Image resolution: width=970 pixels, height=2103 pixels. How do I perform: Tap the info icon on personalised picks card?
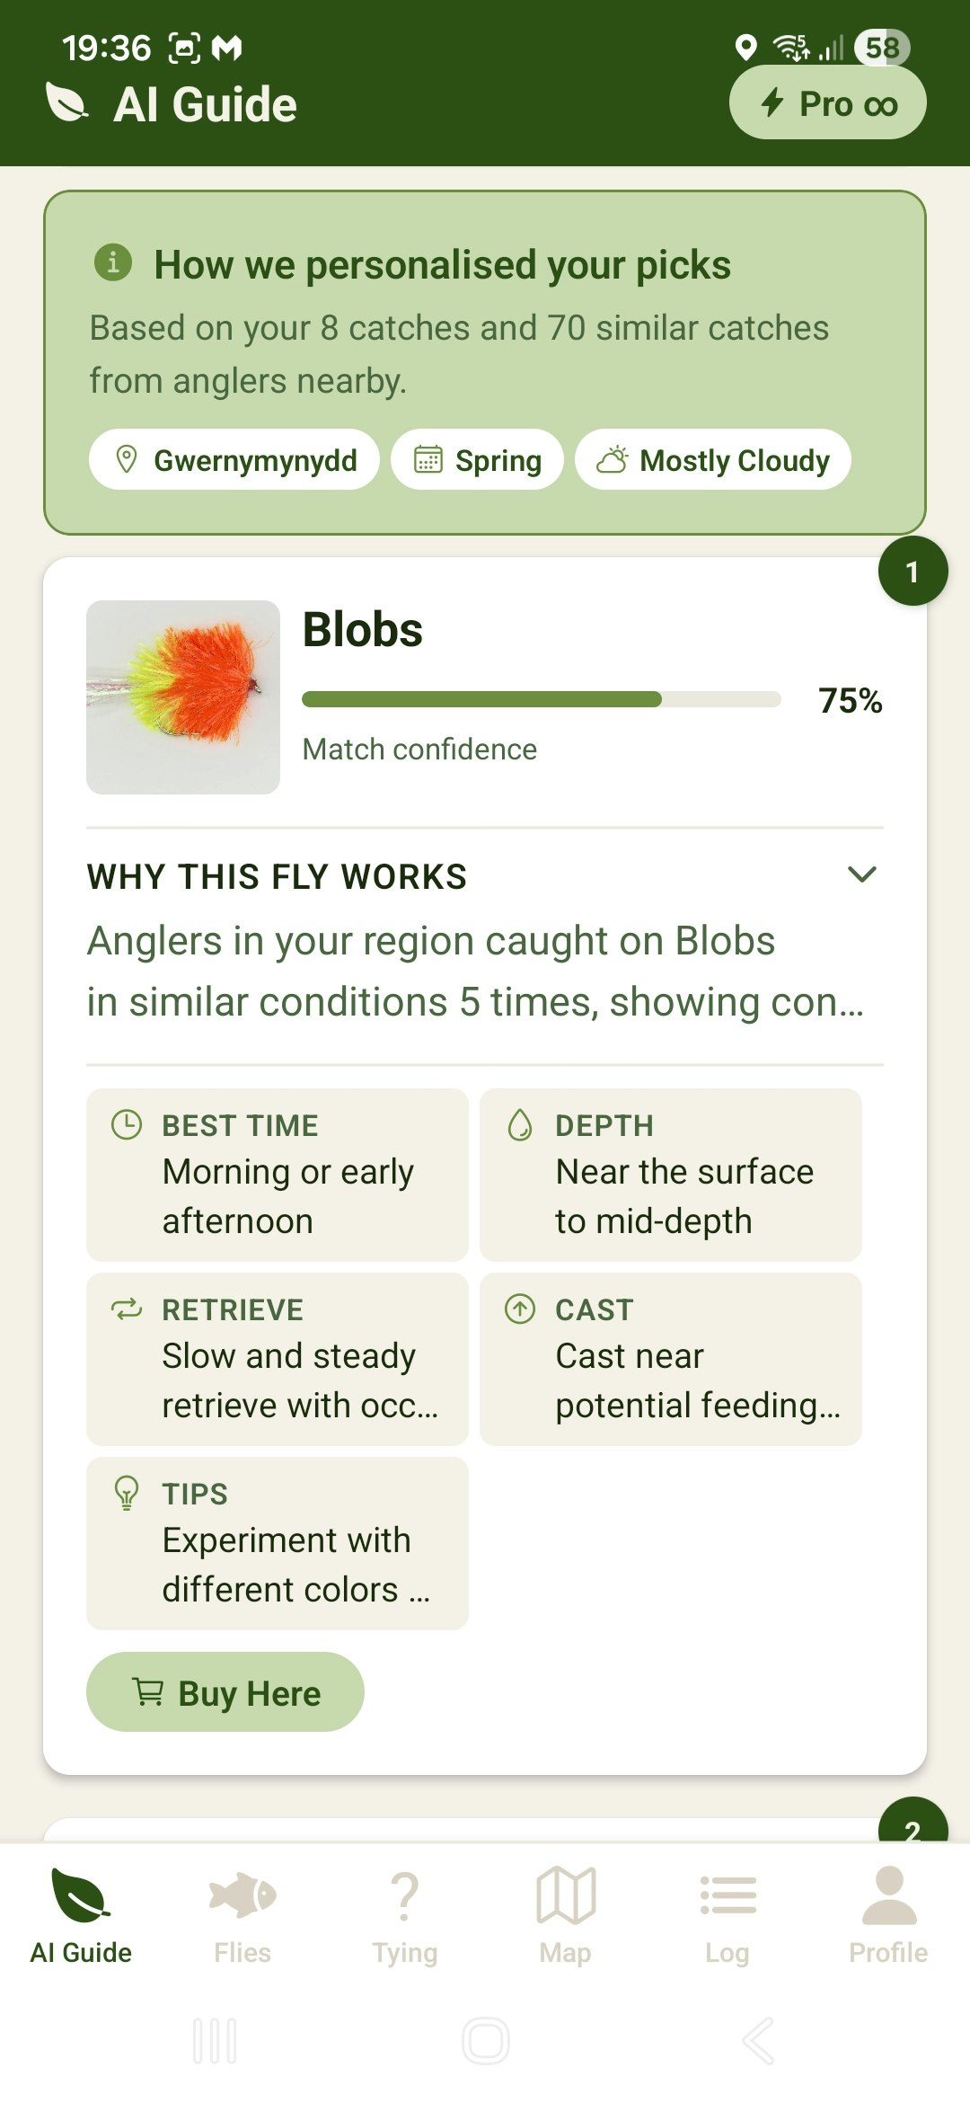tap(113, 262)
